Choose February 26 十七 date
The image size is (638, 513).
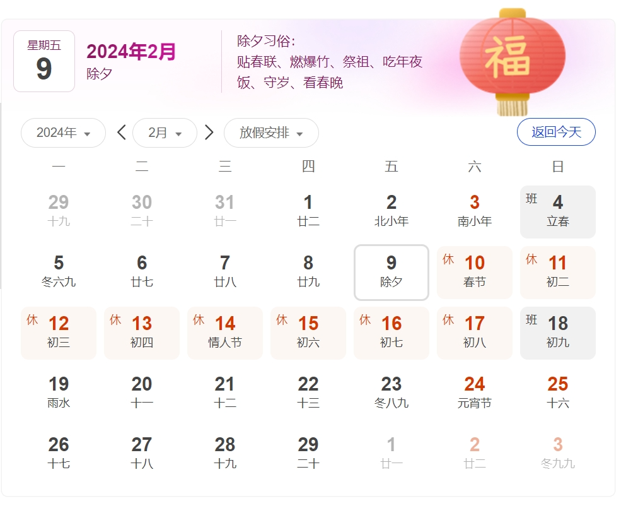click(x=59, y=454)
